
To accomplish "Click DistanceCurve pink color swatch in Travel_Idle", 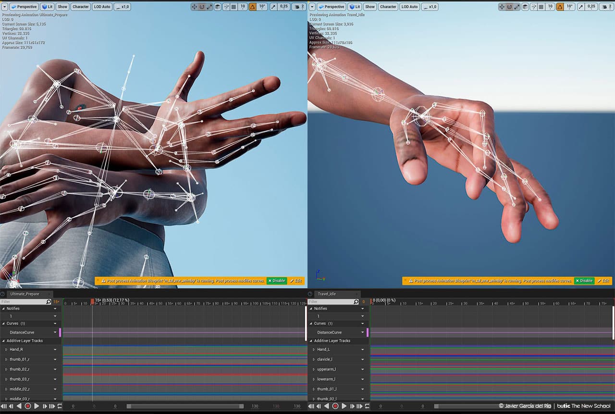I will tap(368, 332).
